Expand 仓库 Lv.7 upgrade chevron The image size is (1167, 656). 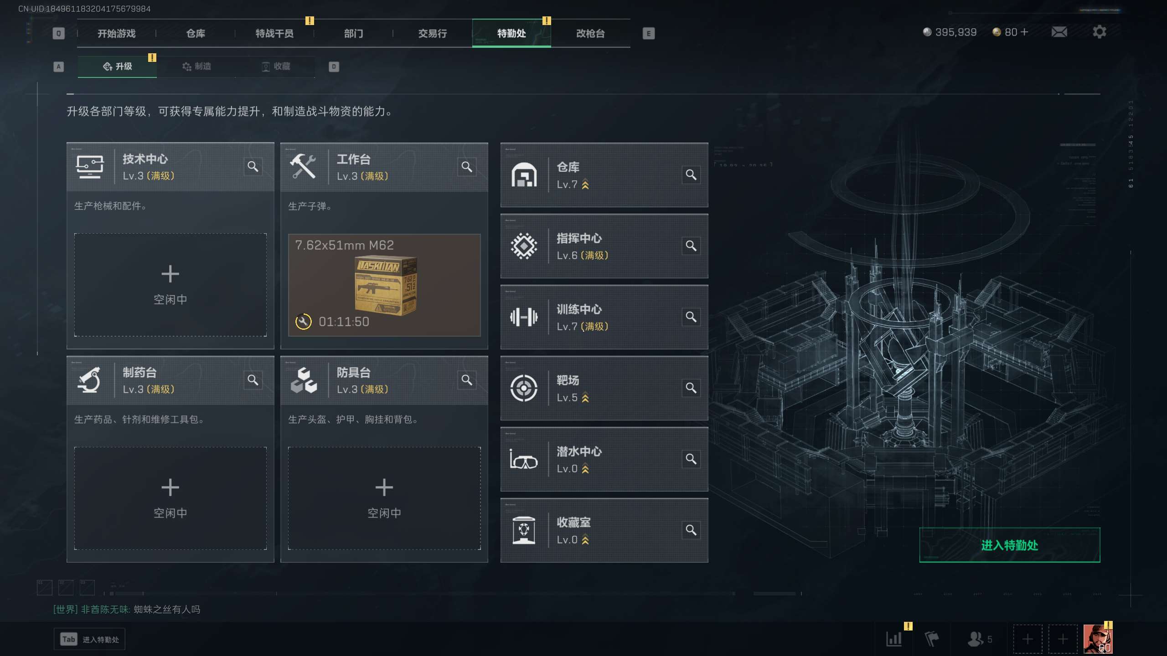click(x=585, y=184)
